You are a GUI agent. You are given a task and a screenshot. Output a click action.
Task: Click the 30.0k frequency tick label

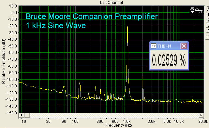tap(203, 122)
